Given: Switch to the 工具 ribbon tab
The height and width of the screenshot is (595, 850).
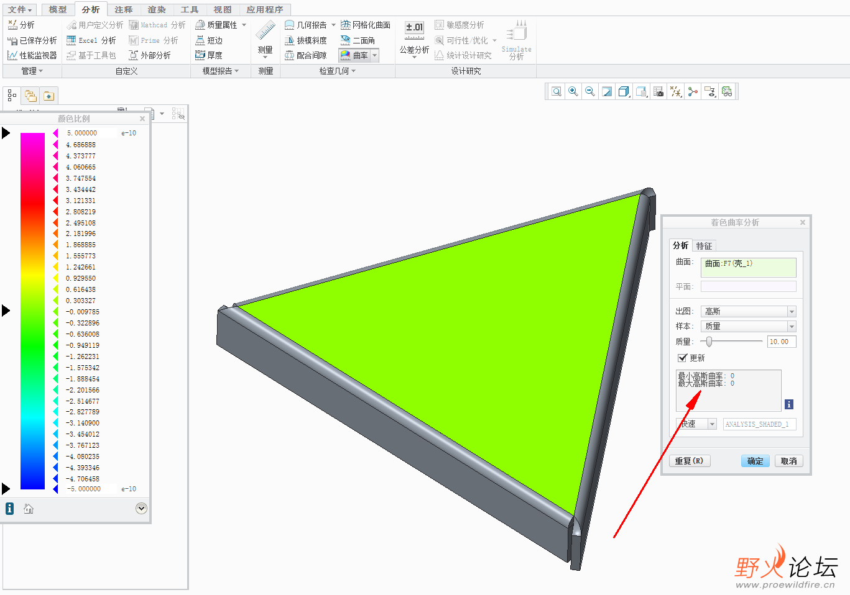Looking at the screenshot, I should point(190,9).
